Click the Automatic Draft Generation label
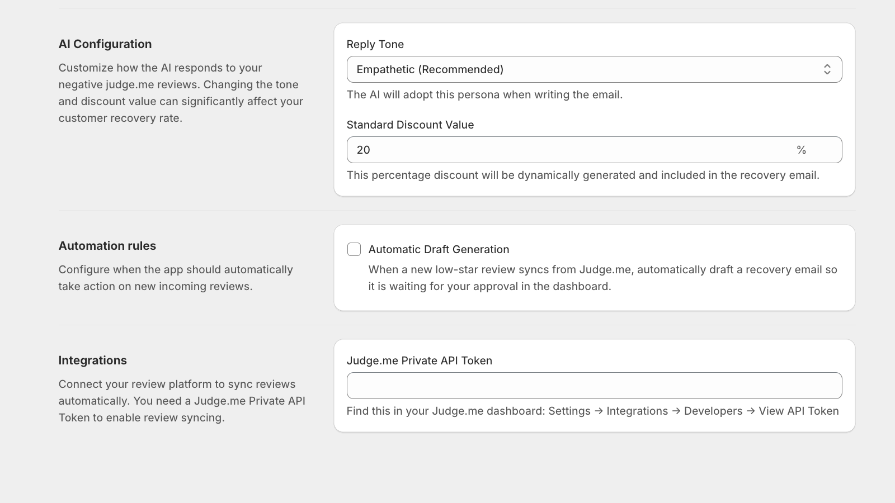The width and height of the screenshot is (895, 503). [439, 249]
